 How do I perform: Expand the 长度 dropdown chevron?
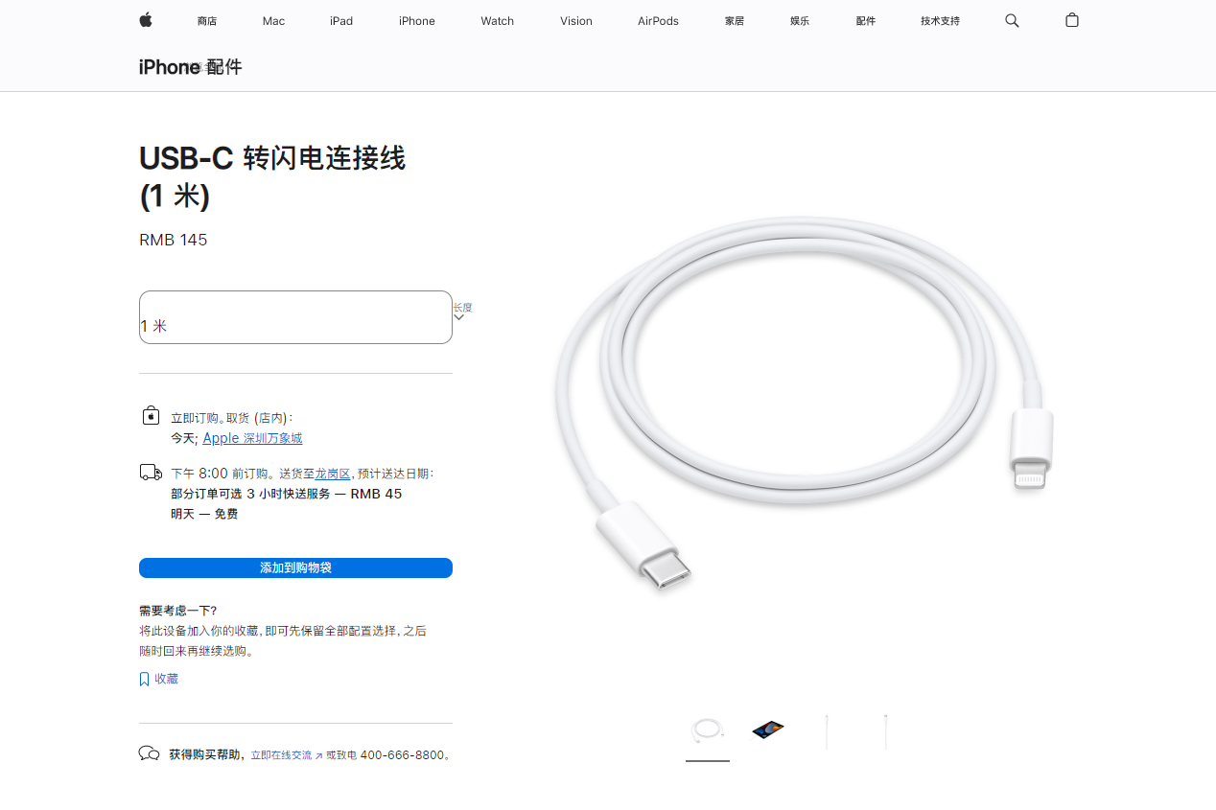pos(458,317)
